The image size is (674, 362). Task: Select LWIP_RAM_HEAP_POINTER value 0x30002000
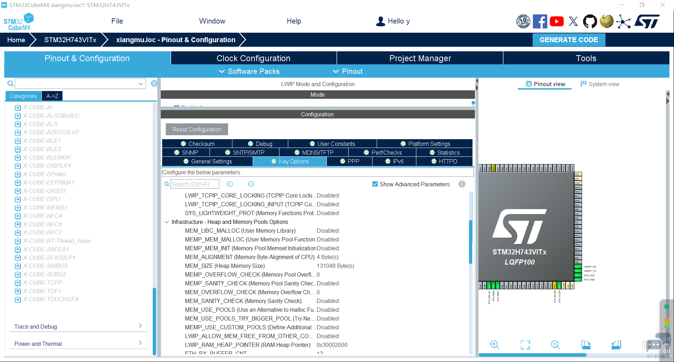tap(332, 345)
